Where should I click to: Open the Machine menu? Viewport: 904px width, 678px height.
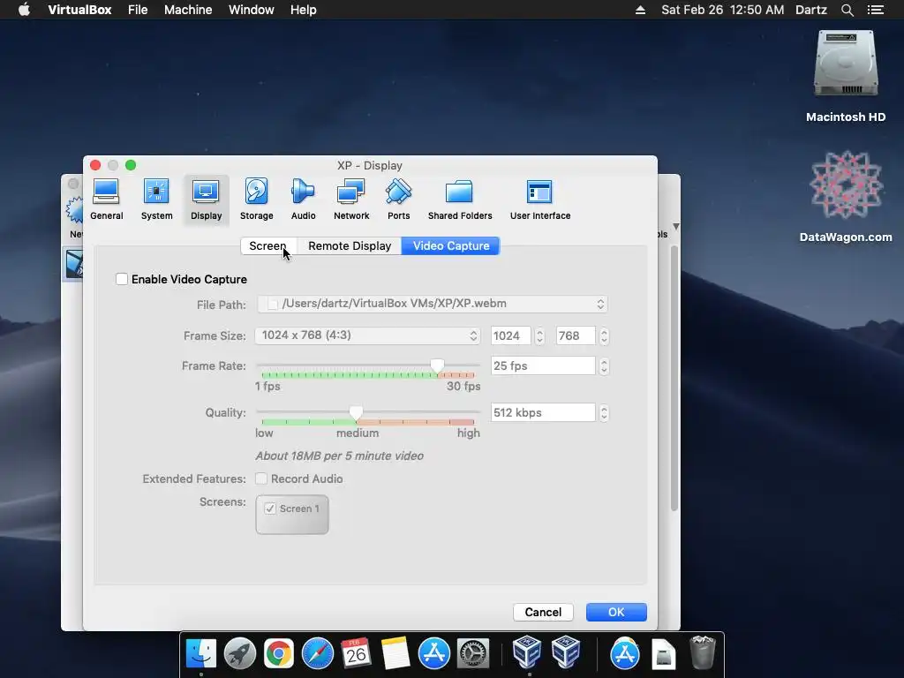coord(188,10)
